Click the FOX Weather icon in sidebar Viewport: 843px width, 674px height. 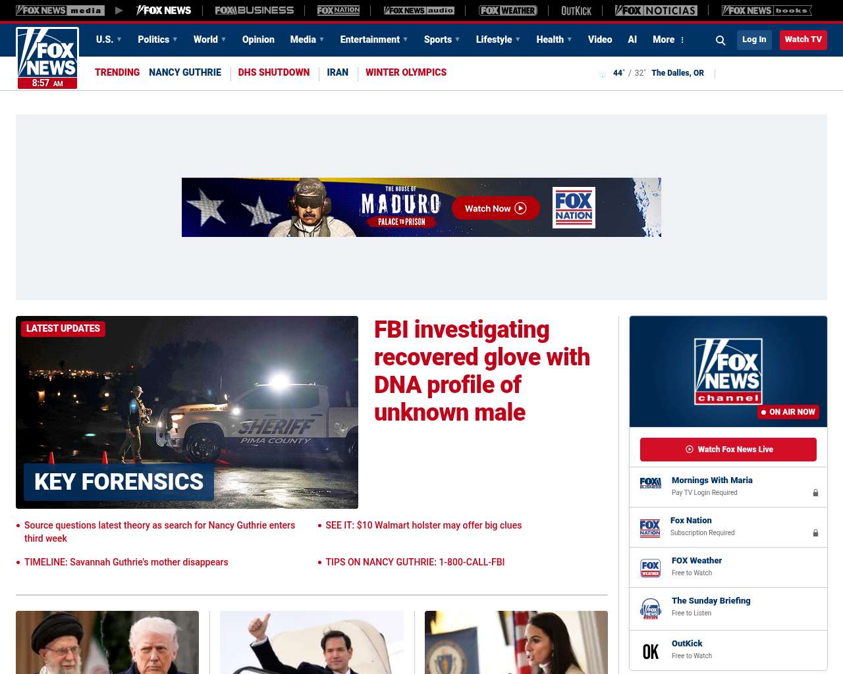click(651, 568)
